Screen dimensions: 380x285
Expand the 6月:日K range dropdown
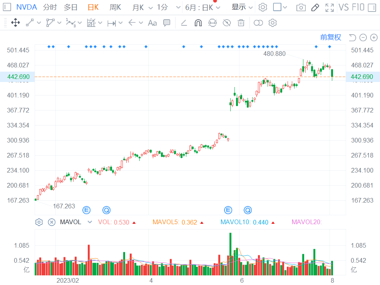coord(203,7)
